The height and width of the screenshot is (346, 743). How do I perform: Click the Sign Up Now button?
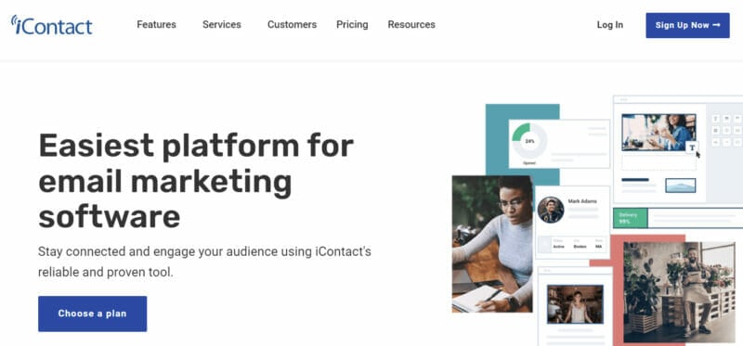coord(687,25)
